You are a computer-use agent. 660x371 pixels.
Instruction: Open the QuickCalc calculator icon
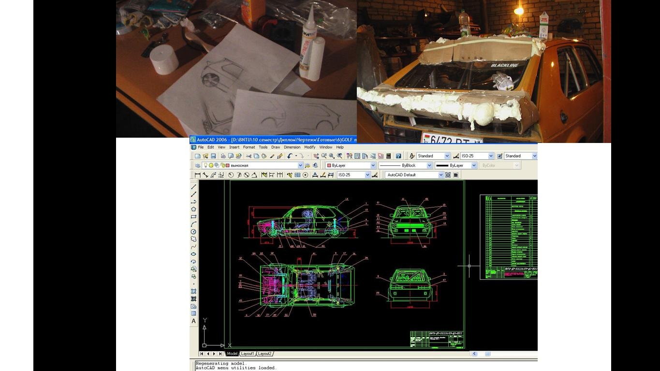pos(388,156)
